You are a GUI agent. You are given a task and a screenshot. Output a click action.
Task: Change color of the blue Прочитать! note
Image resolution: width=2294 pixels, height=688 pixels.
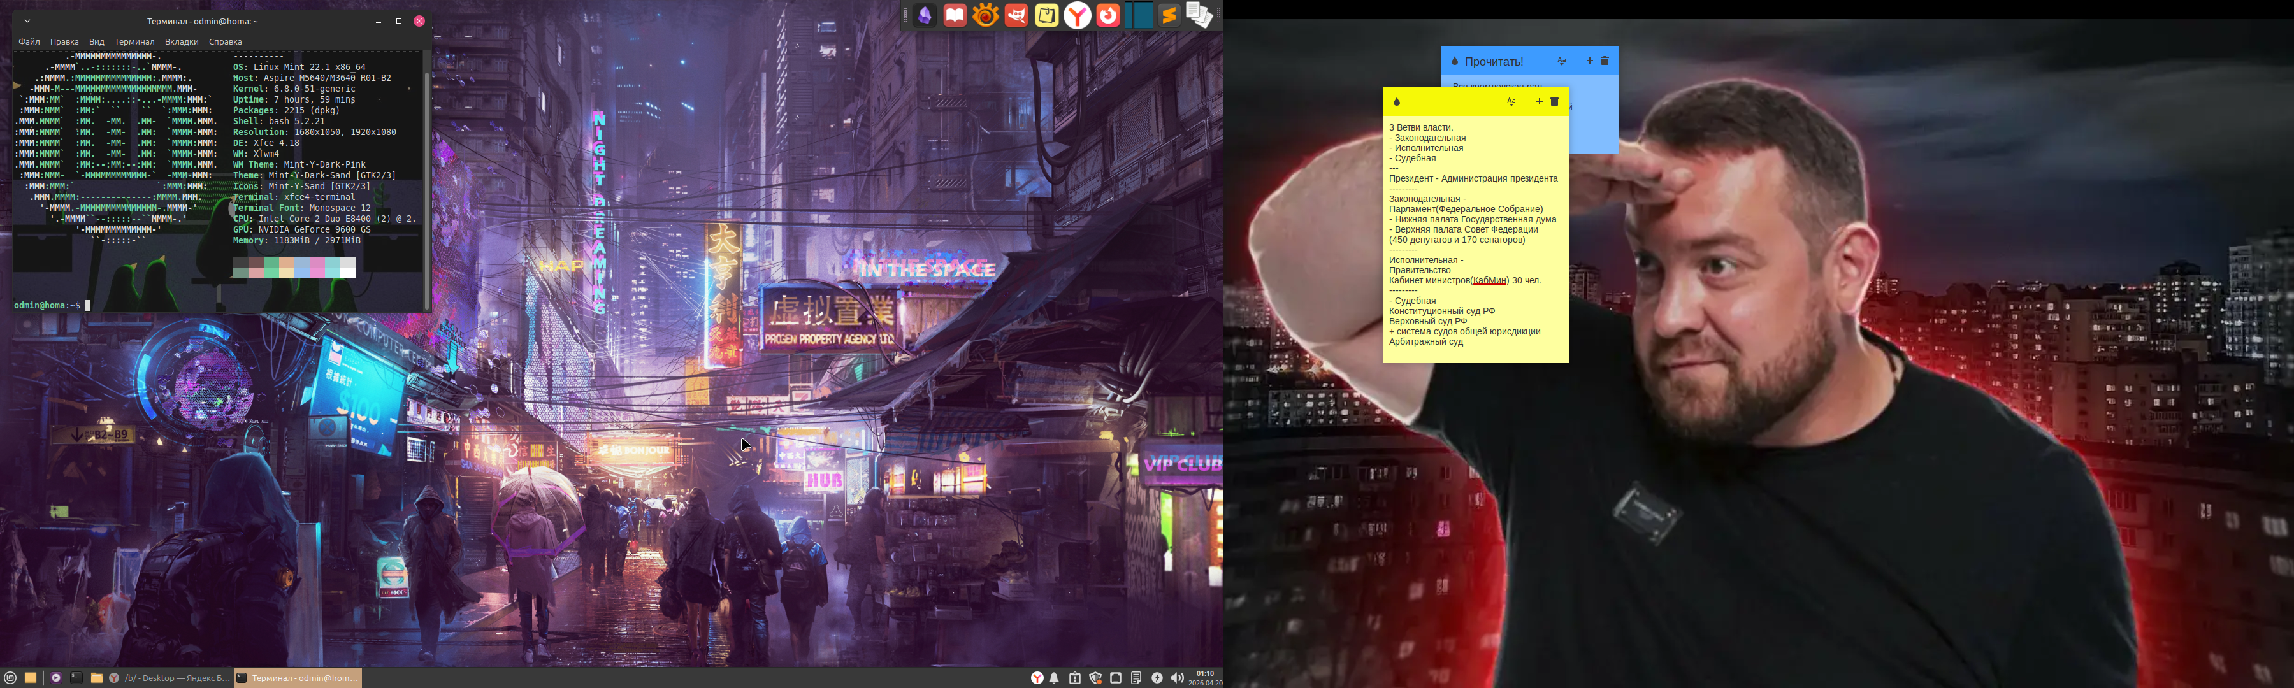tap(1454, 61)
